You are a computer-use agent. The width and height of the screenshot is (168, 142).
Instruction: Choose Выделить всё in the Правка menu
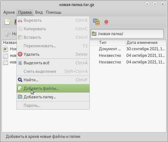(x=37, y=63)
